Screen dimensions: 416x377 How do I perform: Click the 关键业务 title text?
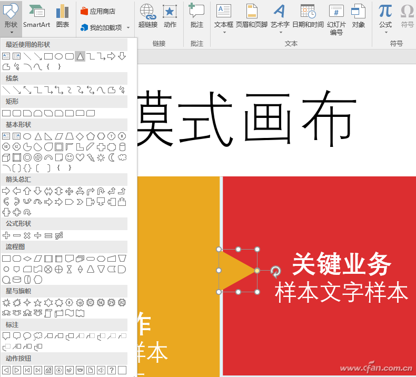coord(341,264)
